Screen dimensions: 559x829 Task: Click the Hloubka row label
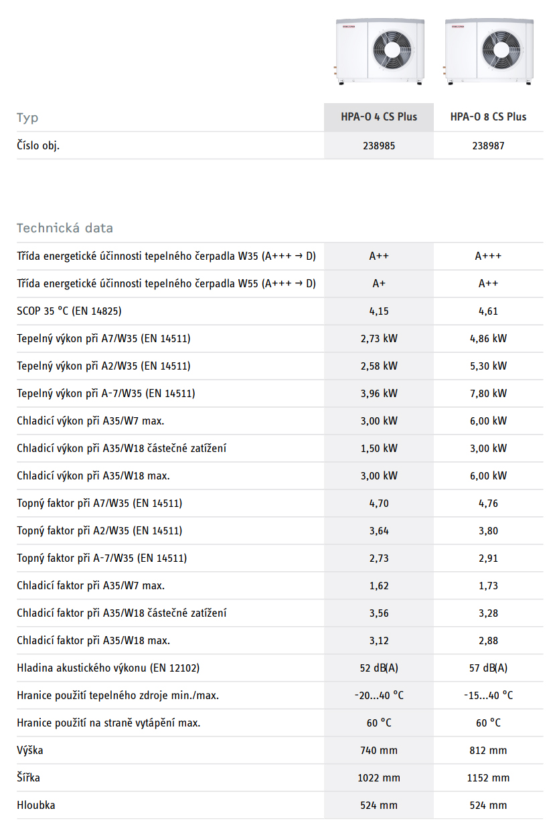tap(36, 806)
